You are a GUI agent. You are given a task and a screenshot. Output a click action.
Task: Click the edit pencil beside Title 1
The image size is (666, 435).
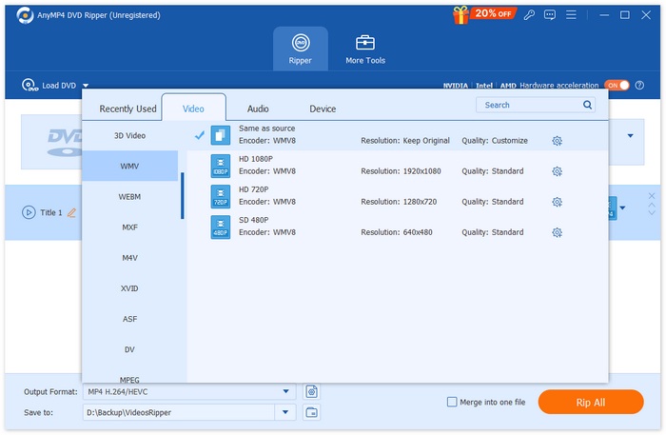(x=71, y=212)
